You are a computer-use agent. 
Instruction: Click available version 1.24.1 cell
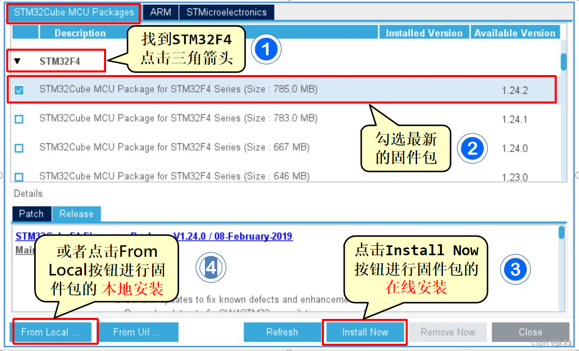click(515, 120)
